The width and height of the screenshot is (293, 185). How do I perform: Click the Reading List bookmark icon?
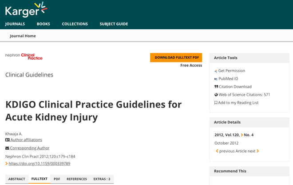click(216, 103)
